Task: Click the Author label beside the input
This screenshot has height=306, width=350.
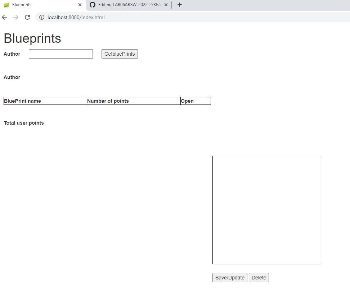Action: tap(12, 54)
